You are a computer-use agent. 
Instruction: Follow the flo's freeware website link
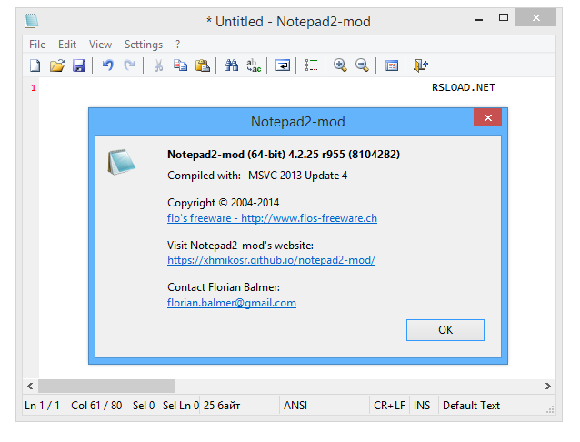coord(272,218)
